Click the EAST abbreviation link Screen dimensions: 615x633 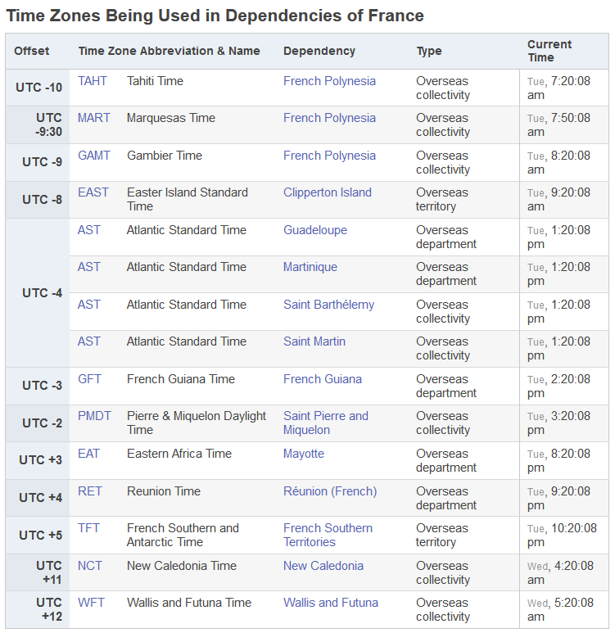point(93,192)
